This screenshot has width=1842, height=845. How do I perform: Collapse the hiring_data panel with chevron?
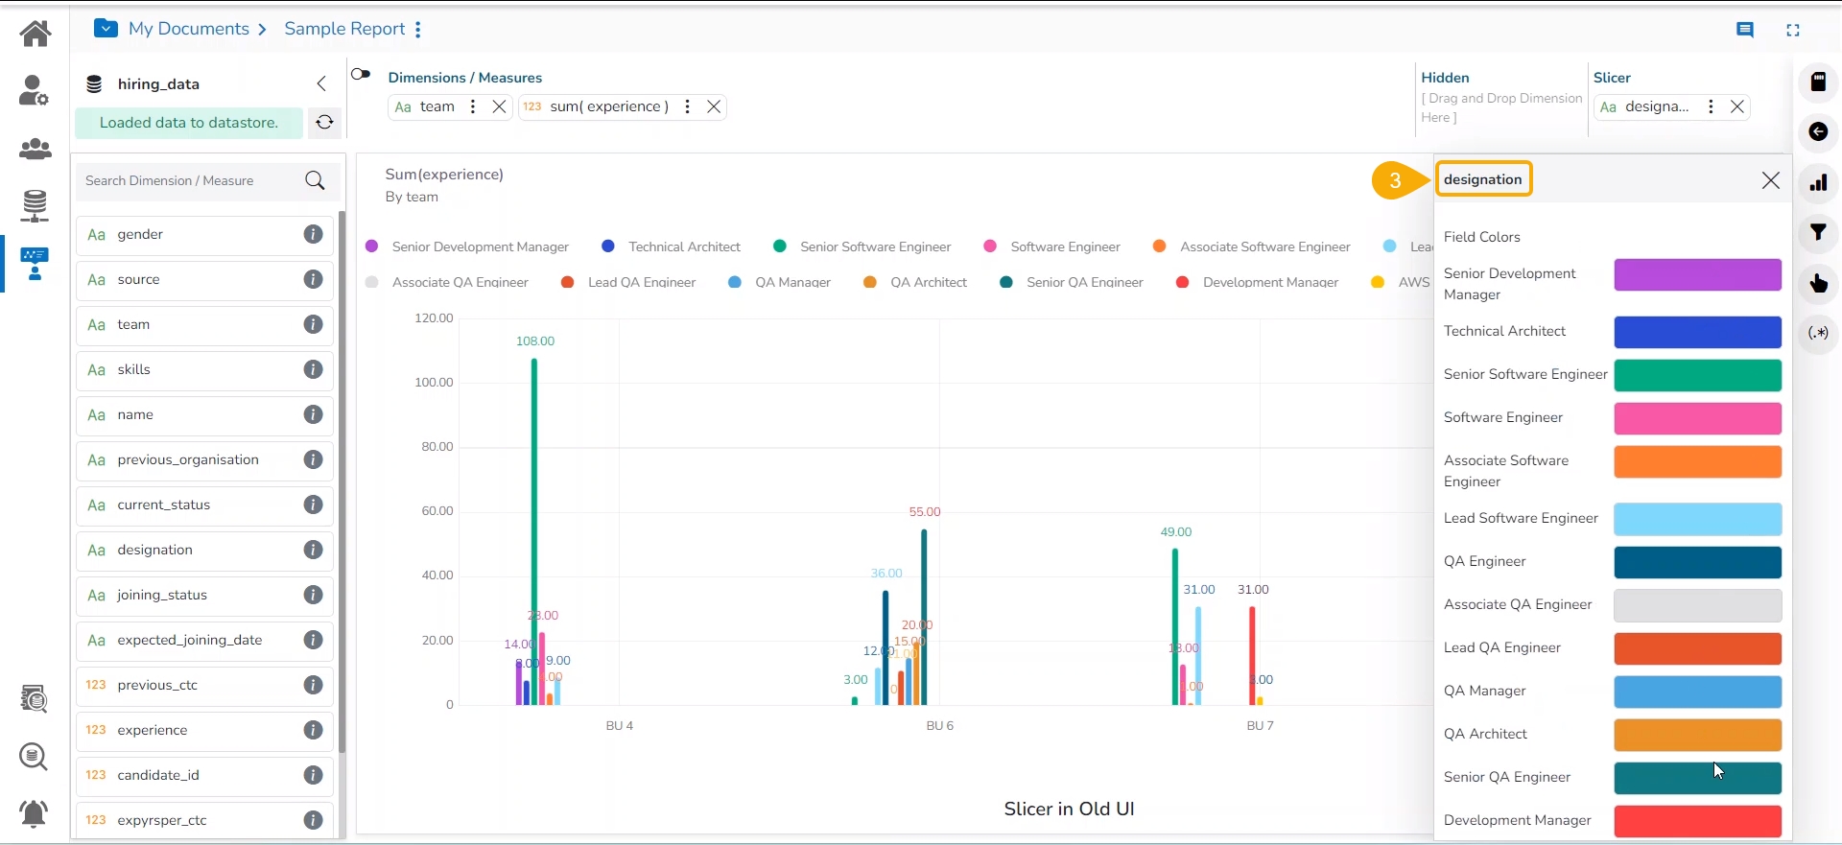point(321,84)
